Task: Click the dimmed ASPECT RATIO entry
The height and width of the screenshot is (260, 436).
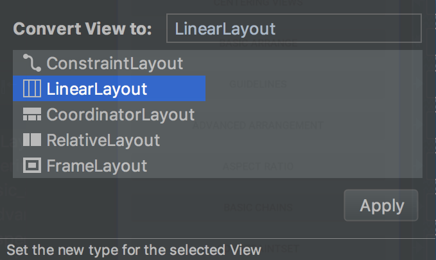Action: click(x=258, y=166)
